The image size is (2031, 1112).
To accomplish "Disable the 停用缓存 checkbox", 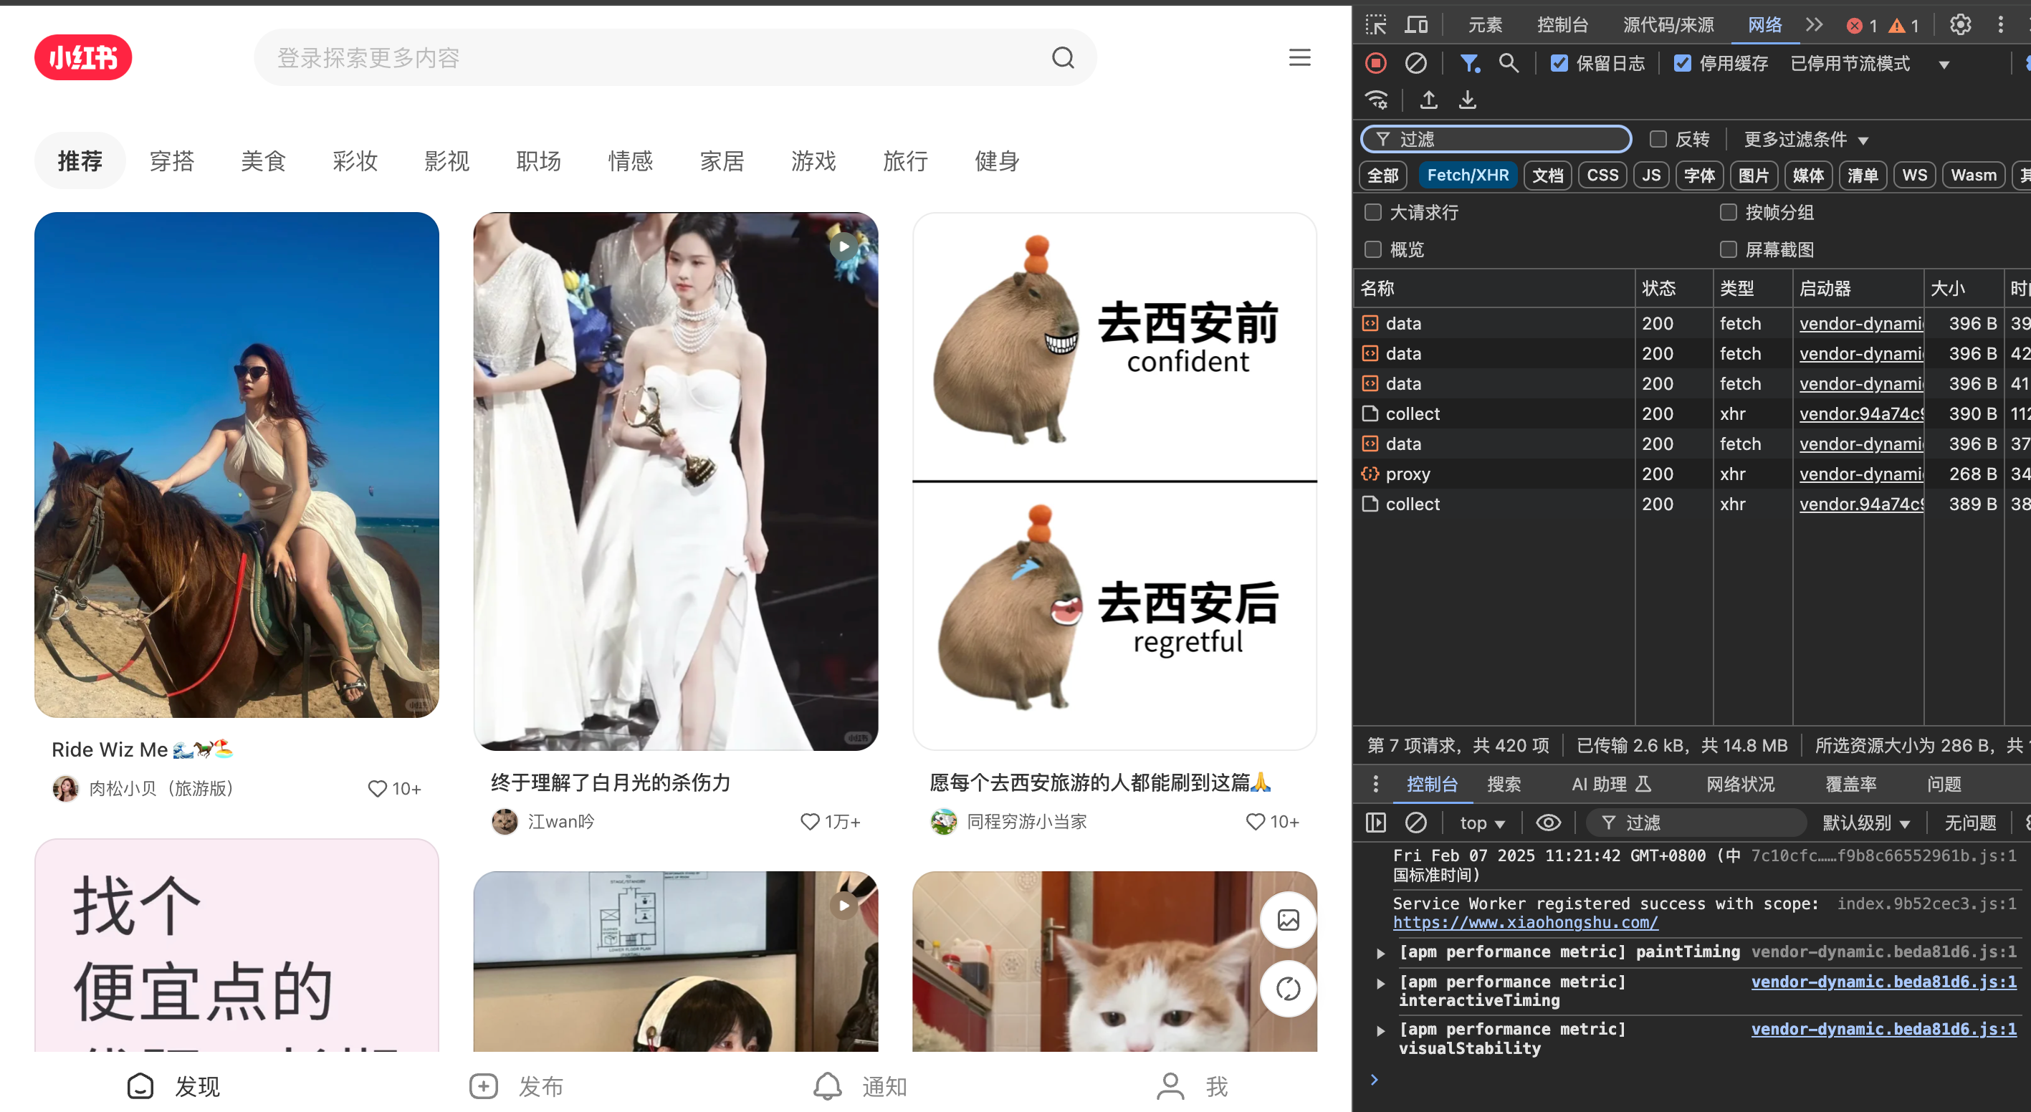I will pyautogui.click(x=1682, y=63).
